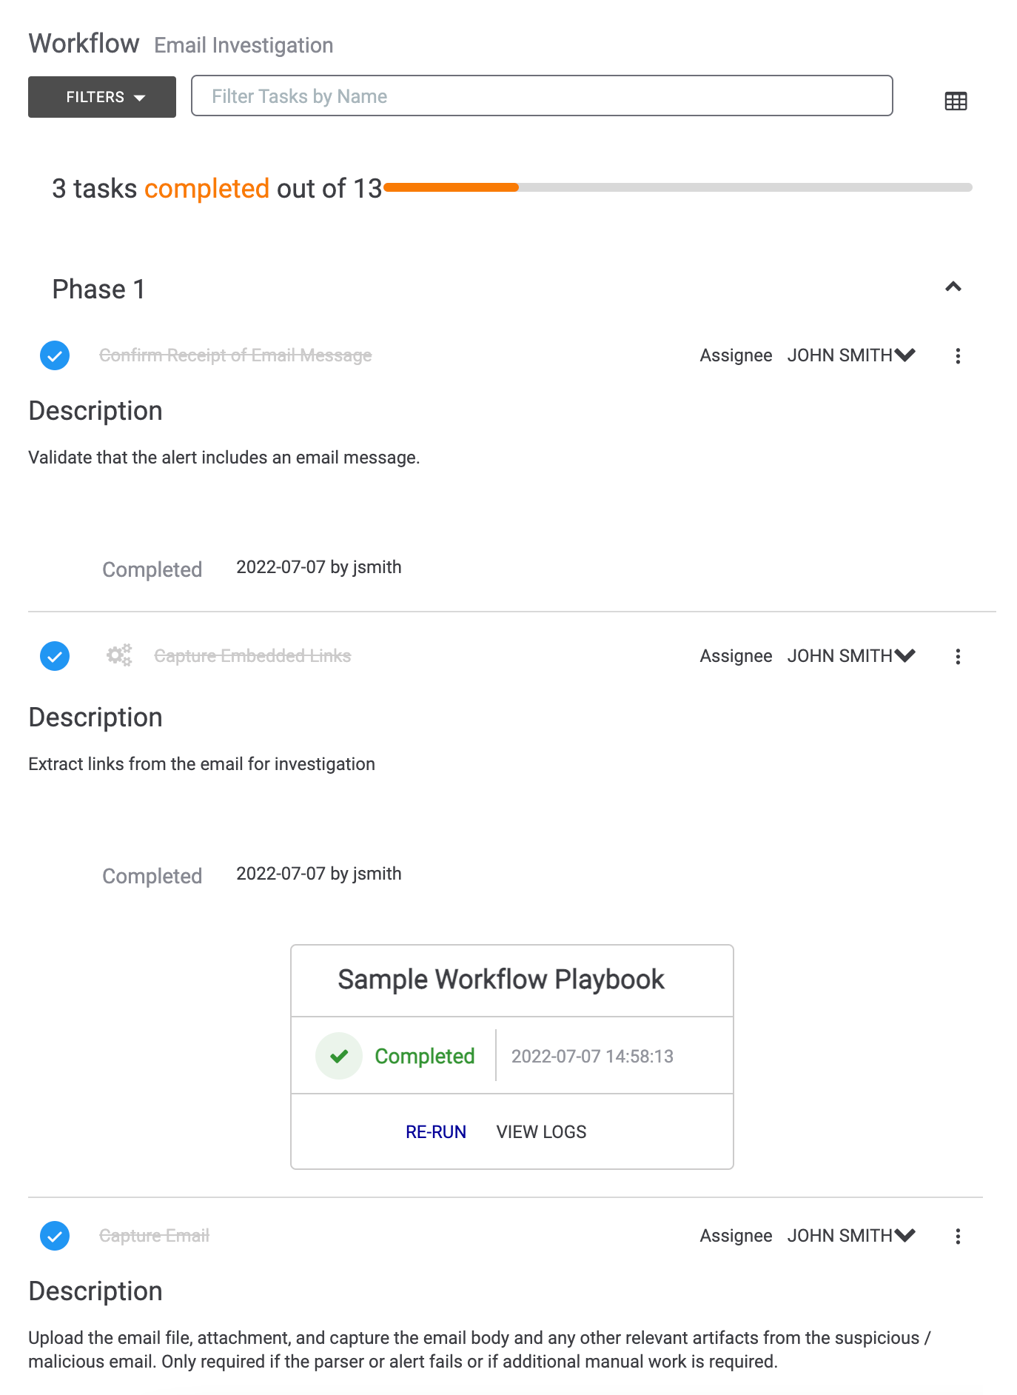
Task: Open the three-dot menu on Confirm Receipt task
Action: tap(958, 355)
